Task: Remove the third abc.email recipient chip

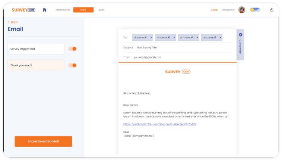Action: 197,38
